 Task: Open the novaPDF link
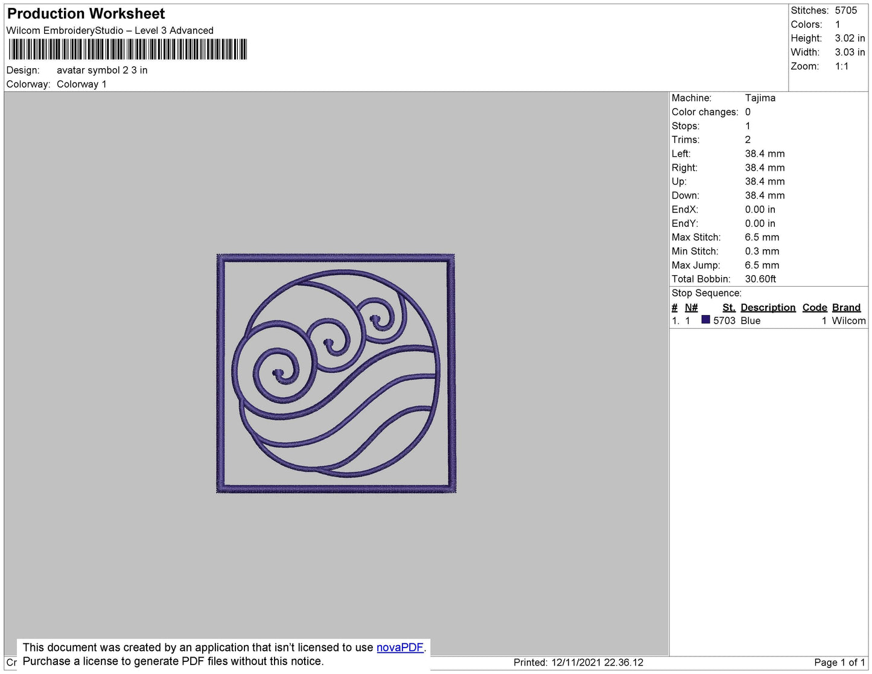(x=400, y=647)
